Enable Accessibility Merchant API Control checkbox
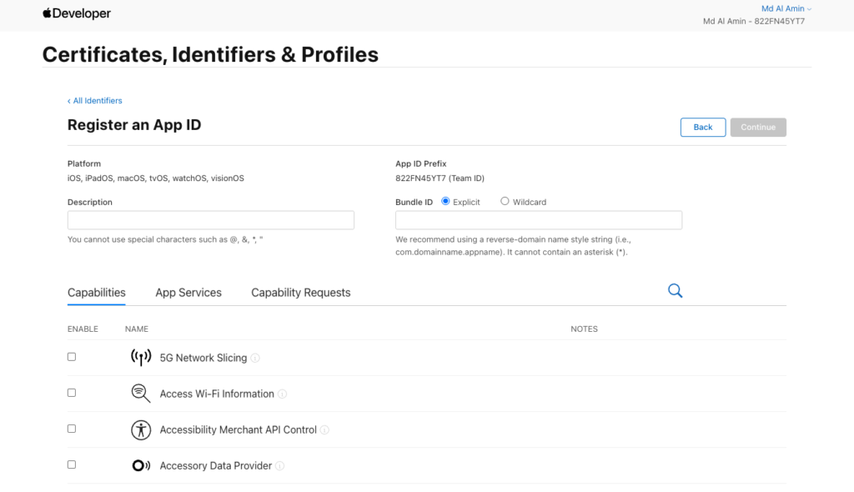Viewport: 854px width, 492px height. [x=72, y=429]
